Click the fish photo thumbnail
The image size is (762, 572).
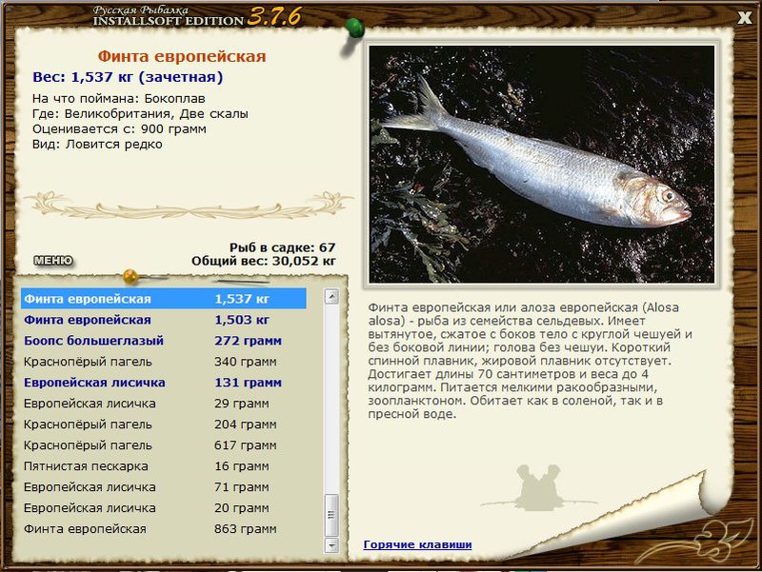point(542,164)
